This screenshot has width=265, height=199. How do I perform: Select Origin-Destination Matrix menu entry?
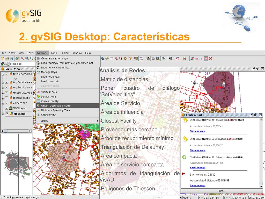[68, 106]
